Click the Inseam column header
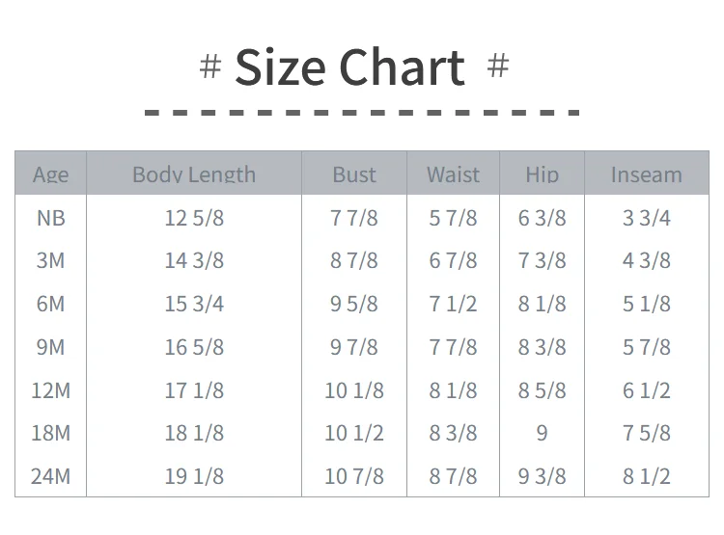This screenshot has width=724, height=535. [646, 174]
